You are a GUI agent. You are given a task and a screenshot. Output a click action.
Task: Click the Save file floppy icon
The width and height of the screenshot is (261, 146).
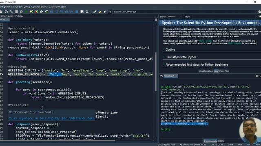coord(7,12)
